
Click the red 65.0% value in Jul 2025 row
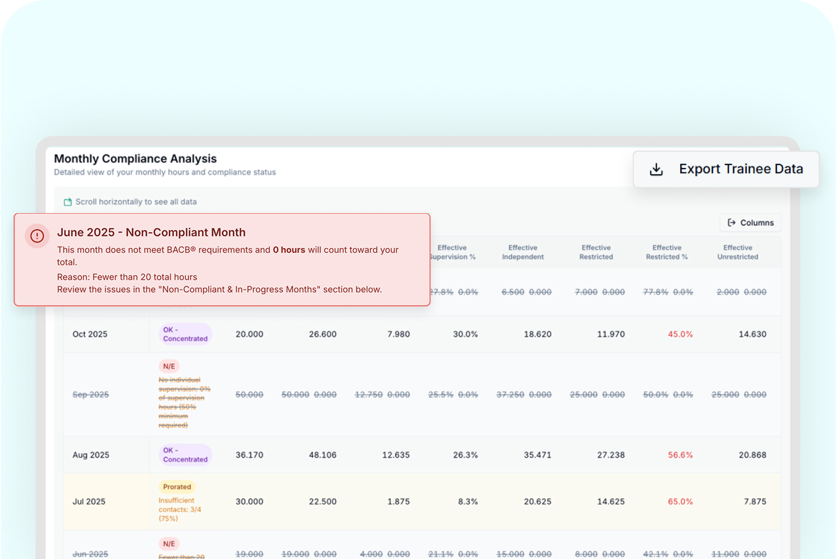tap(680, 502)
